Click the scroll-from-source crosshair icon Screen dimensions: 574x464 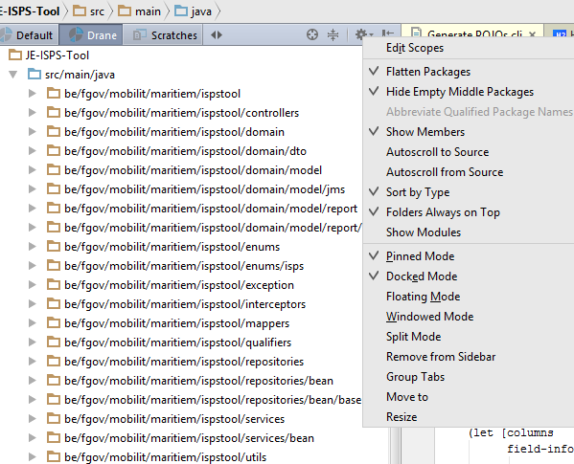pos(311,35)
